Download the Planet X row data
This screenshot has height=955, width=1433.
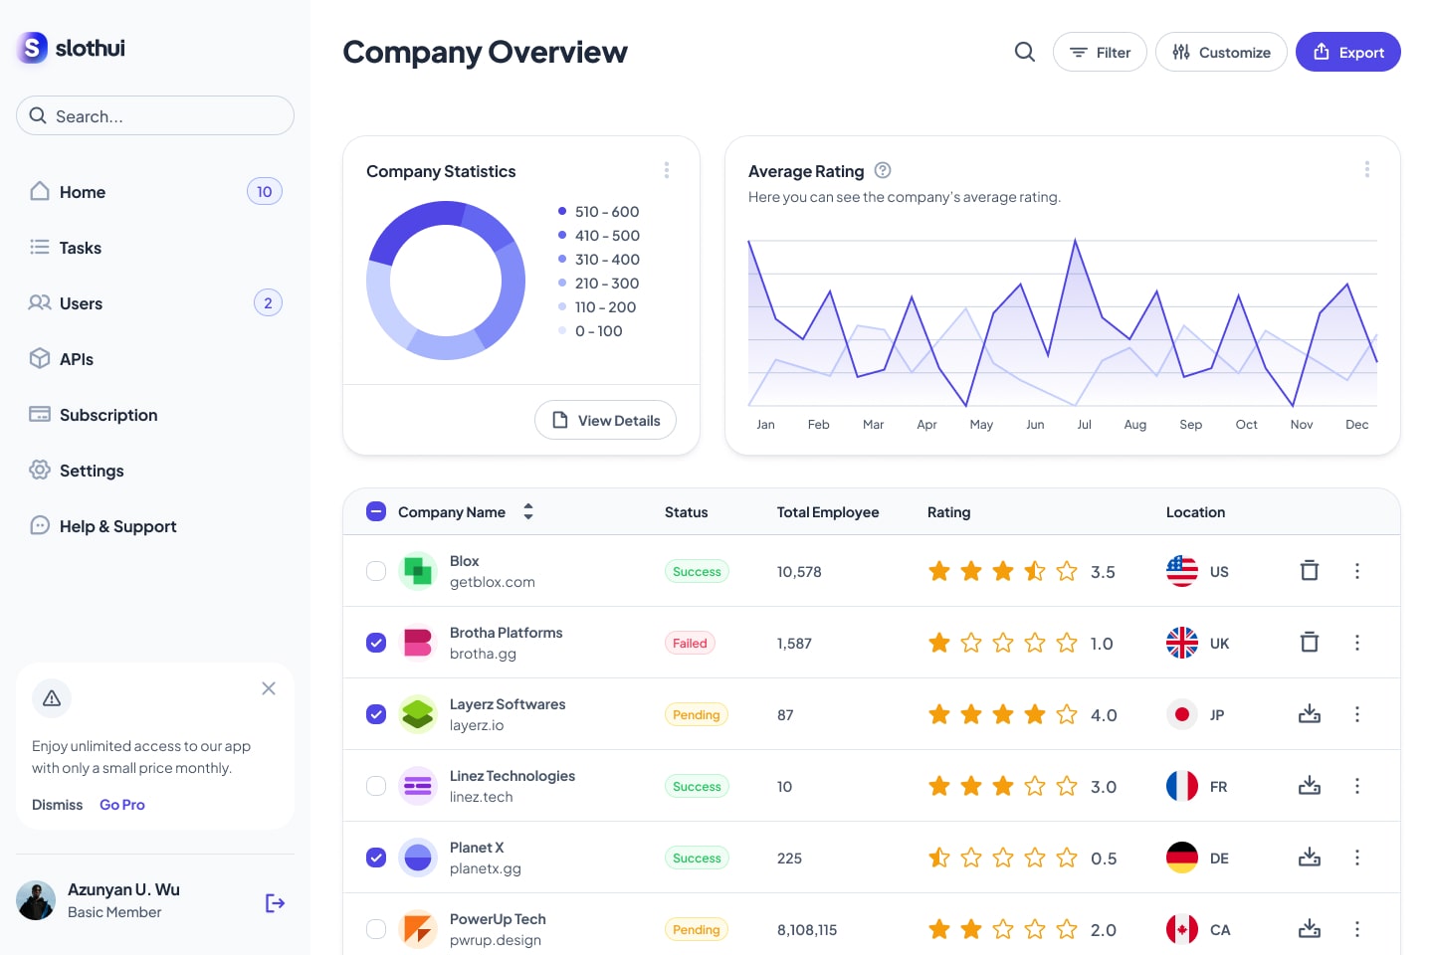1309,858
